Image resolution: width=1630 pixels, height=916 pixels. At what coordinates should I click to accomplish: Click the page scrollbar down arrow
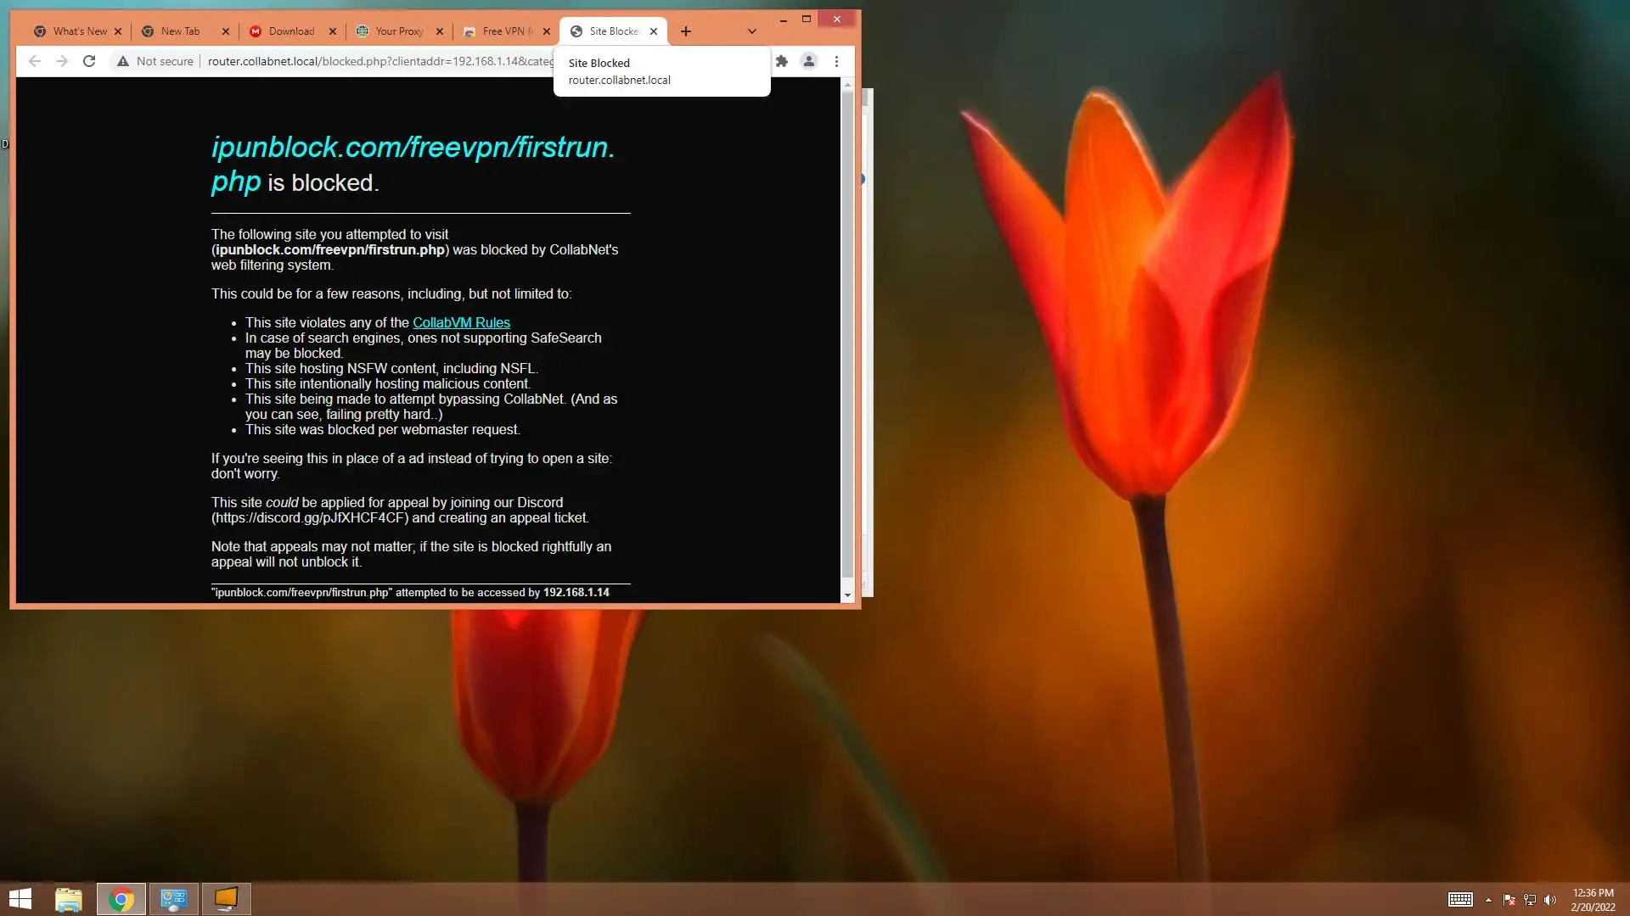coord(847,595)
